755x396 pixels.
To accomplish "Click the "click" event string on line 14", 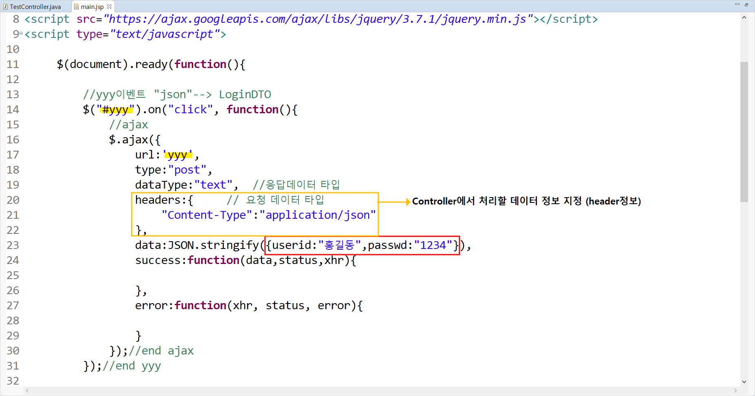I will [x=190, y=110].
